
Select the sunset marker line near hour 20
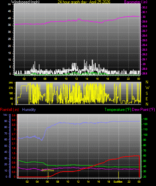[x=119, y=175]
